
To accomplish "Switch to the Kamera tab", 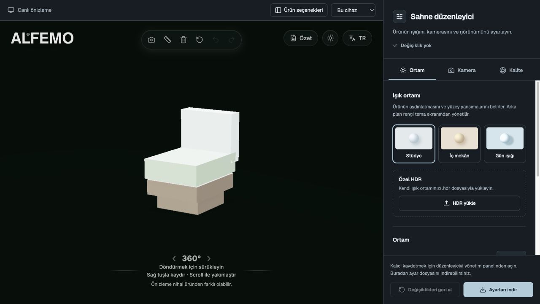I will pyautogui.click(x=462, y=70).
